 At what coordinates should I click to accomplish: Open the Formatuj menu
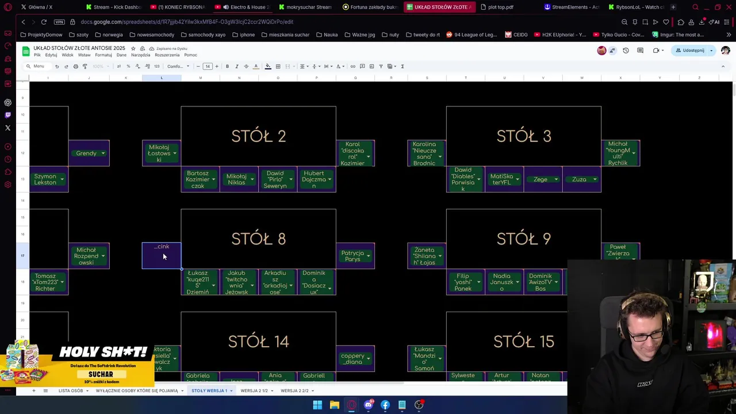pos(103,55)
